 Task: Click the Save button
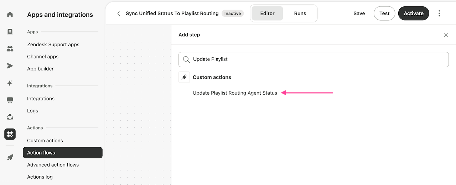click(359, 14)
